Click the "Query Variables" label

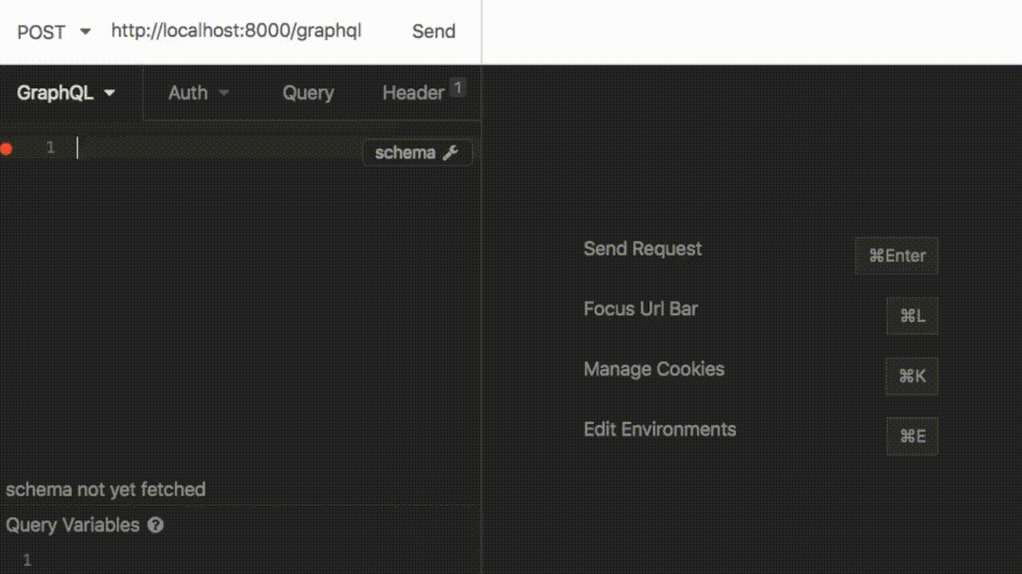pyautogui.click(x=73, y=525)
